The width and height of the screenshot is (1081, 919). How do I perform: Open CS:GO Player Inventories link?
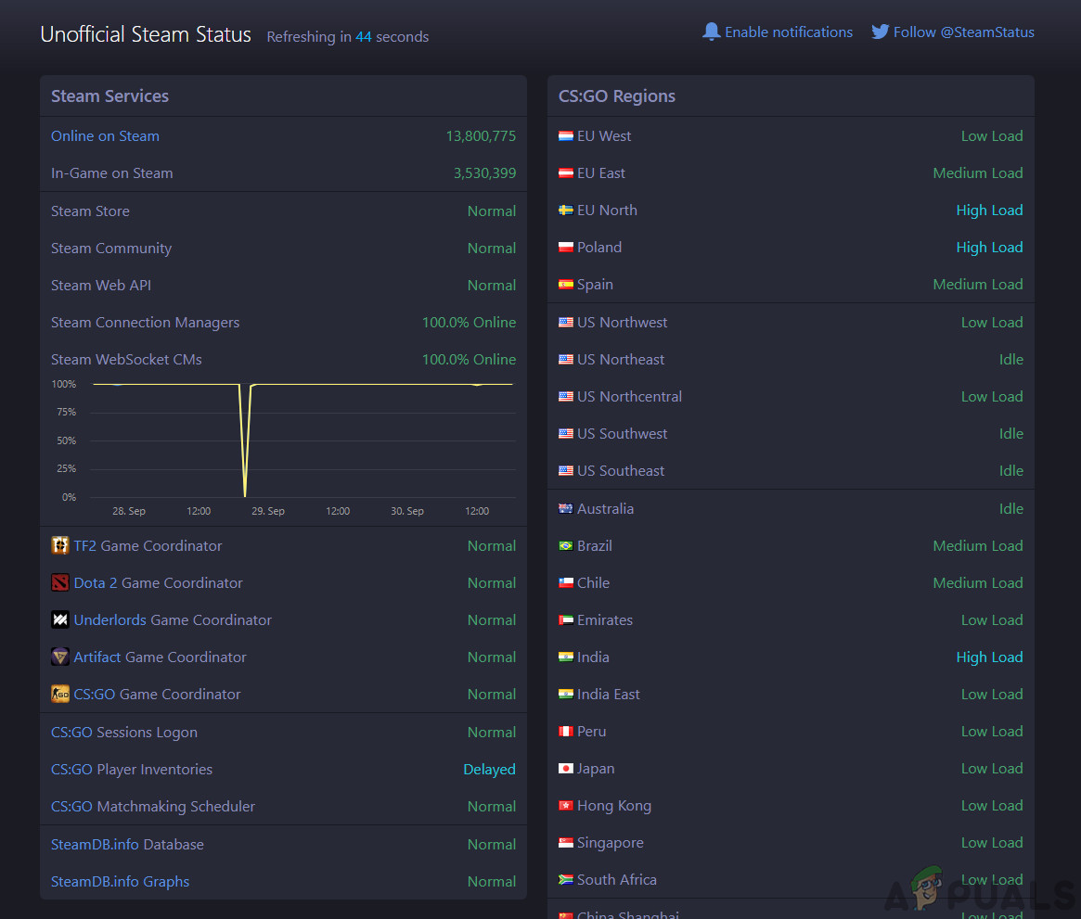[x=132, y=770]
